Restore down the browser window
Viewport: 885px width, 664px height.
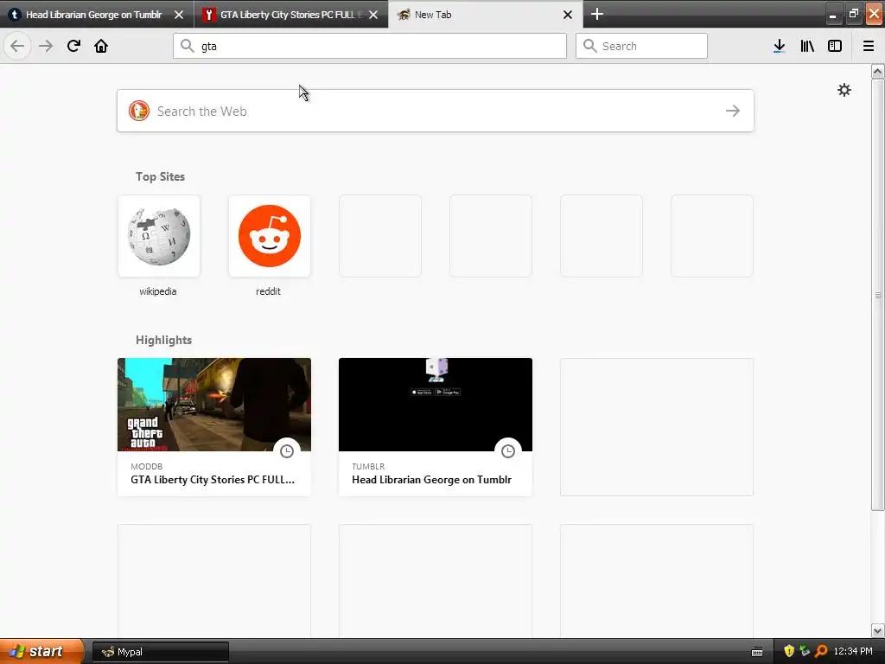(x=853, y=15)
